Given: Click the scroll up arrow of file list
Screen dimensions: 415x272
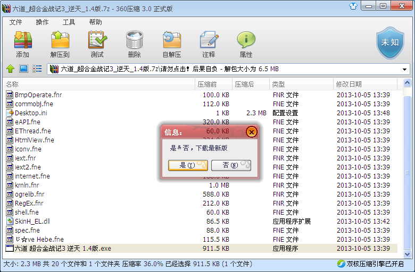Looking at the screenshot, I should 407,83.
